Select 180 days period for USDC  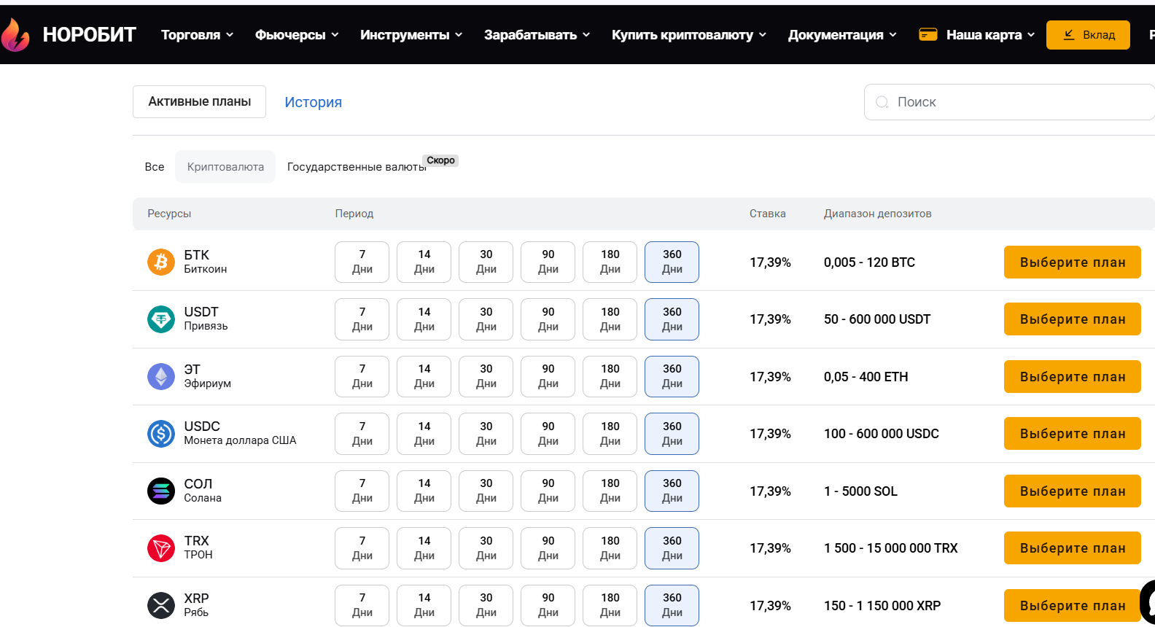tap(610, 434)
